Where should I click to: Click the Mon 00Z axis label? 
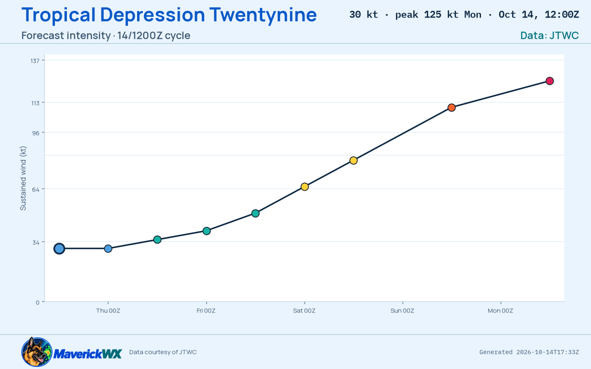coord(500,311)
